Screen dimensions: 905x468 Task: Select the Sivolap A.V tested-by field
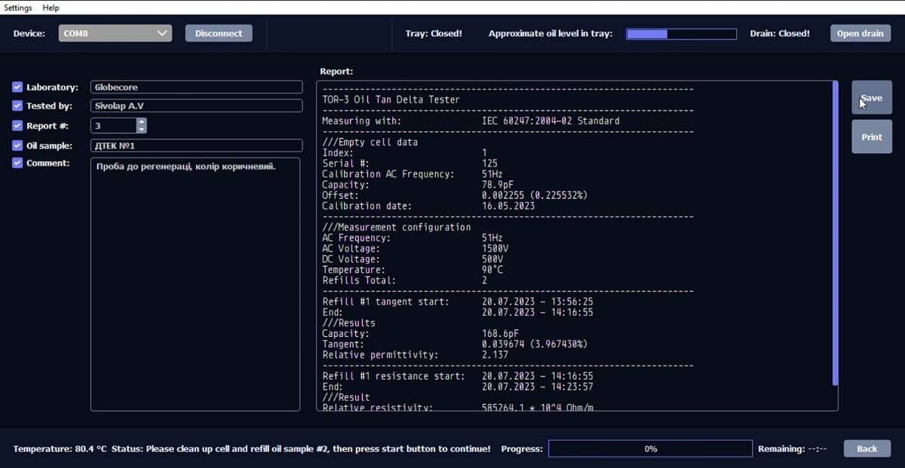196,106
